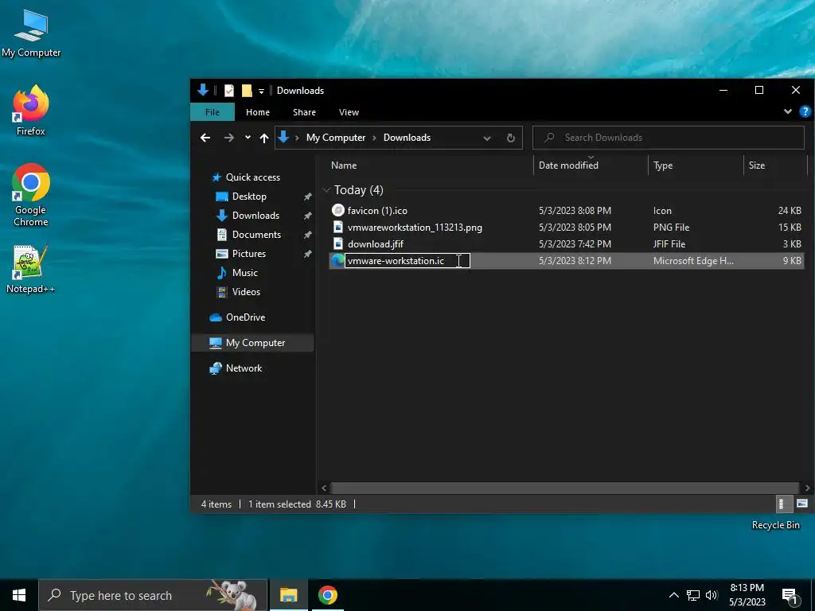Open the Share ribbon tab
815x611 pixels.
[304, 112]
